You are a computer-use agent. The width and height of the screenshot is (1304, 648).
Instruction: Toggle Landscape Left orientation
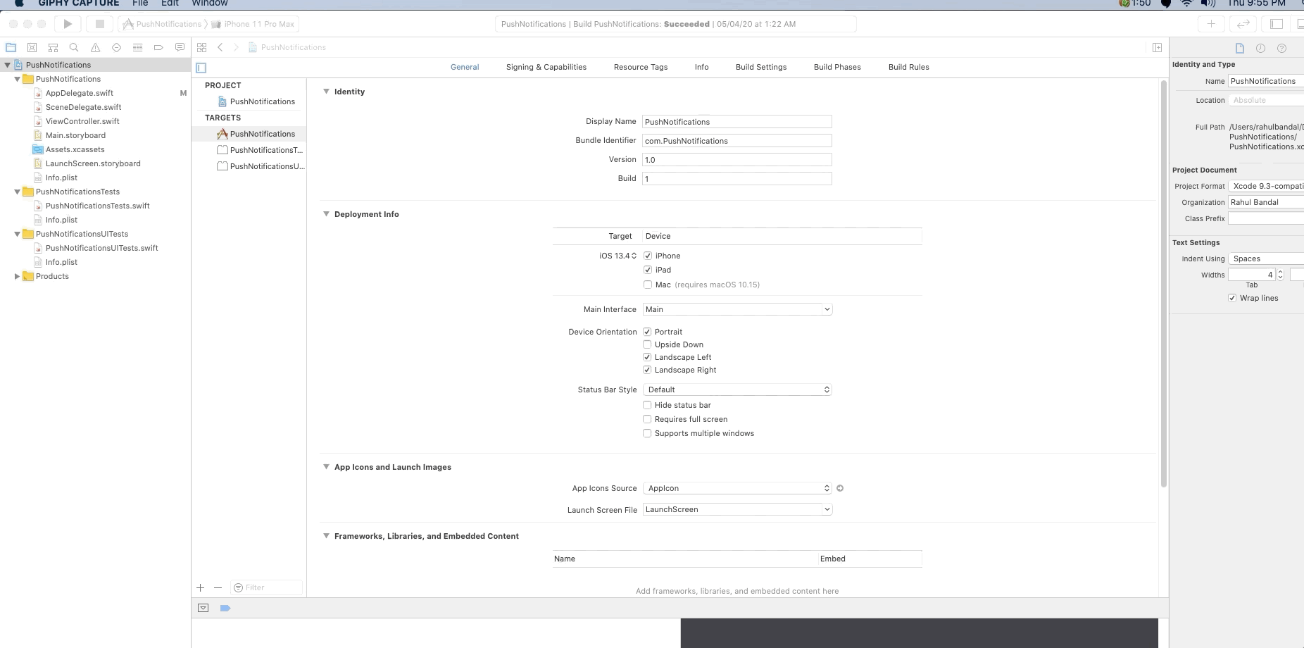point(647,357)
